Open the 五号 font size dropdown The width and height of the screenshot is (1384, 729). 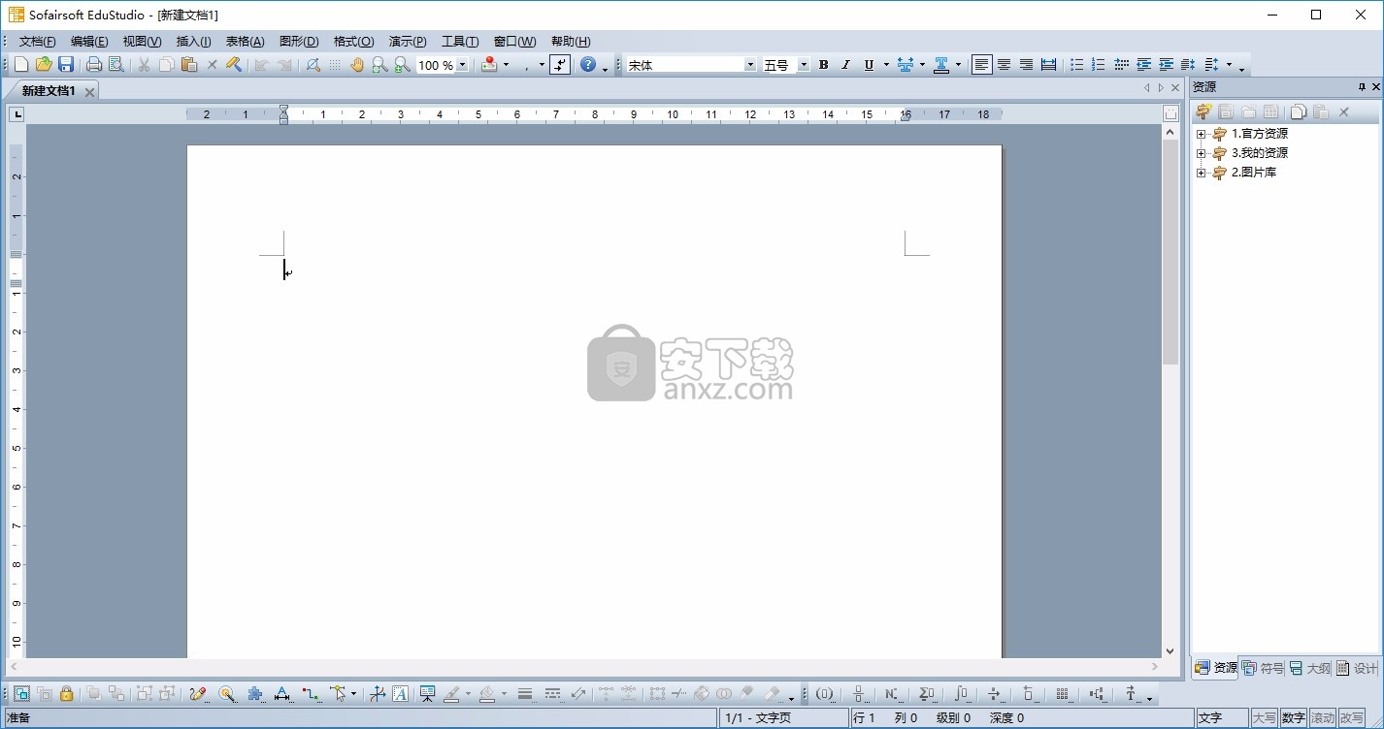[x=804, y=65]
